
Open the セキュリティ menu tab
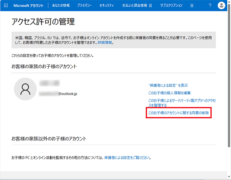click(107, 5)
